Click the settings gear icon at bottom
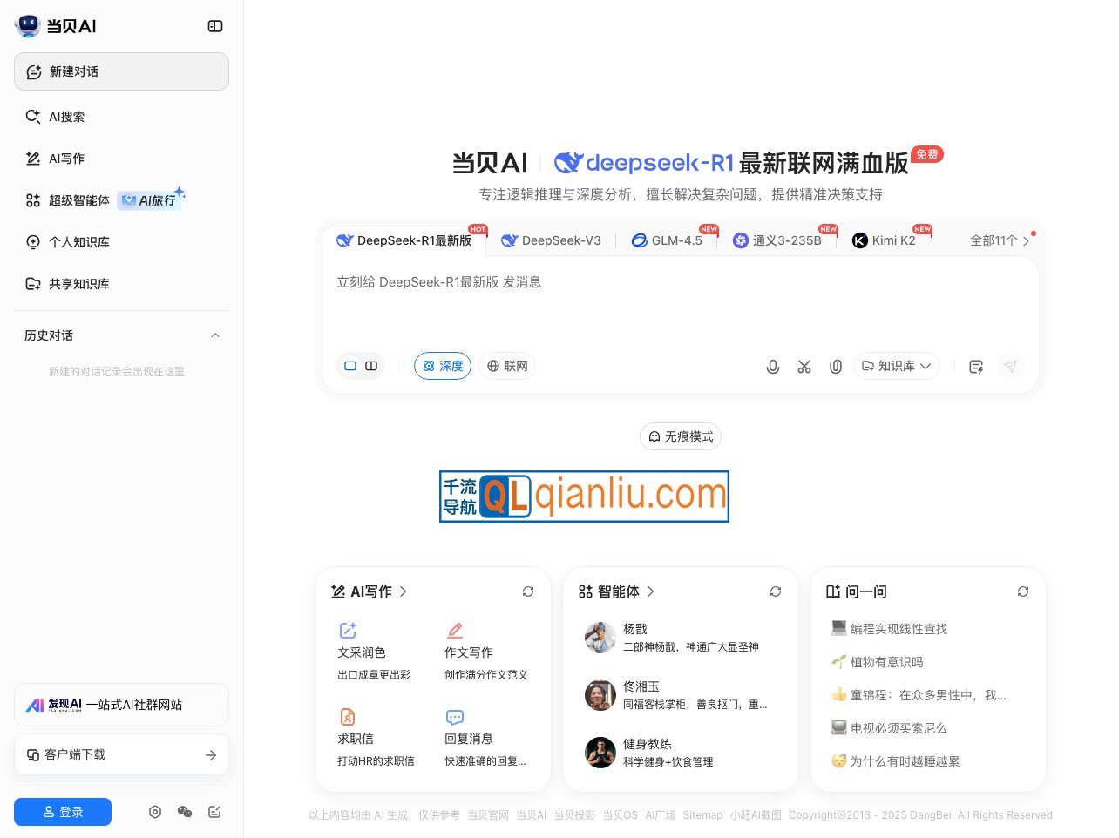Viewport: 1119px width, 838px height. click(155, 811)
